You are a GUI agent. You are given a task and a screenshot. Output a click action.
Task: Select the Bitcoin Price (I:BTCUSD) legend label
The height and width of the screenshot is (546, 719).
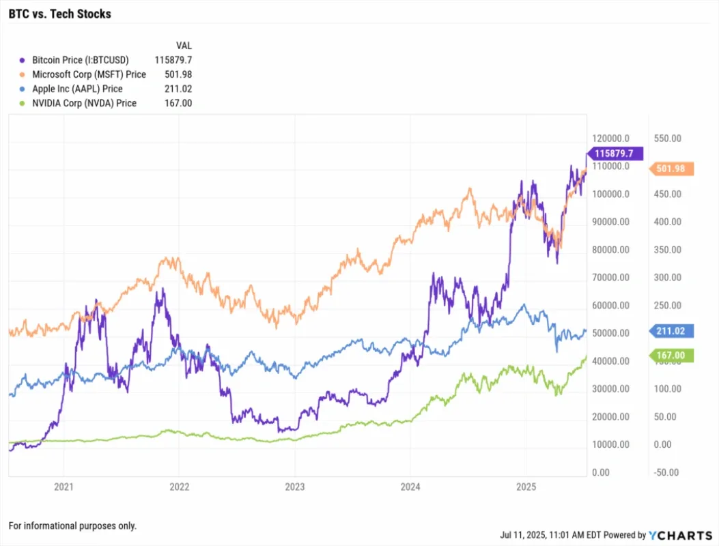pyautogui.click(x=81, y=60)
